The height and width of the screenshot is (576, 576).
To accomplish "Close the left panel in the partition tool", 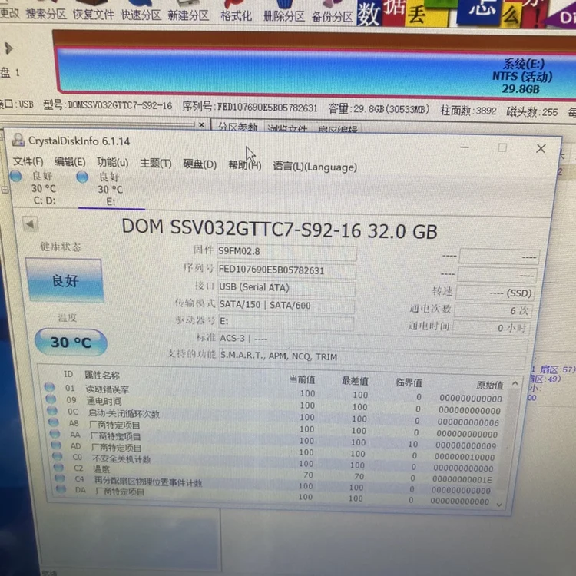I will click(x=201, y=125).
